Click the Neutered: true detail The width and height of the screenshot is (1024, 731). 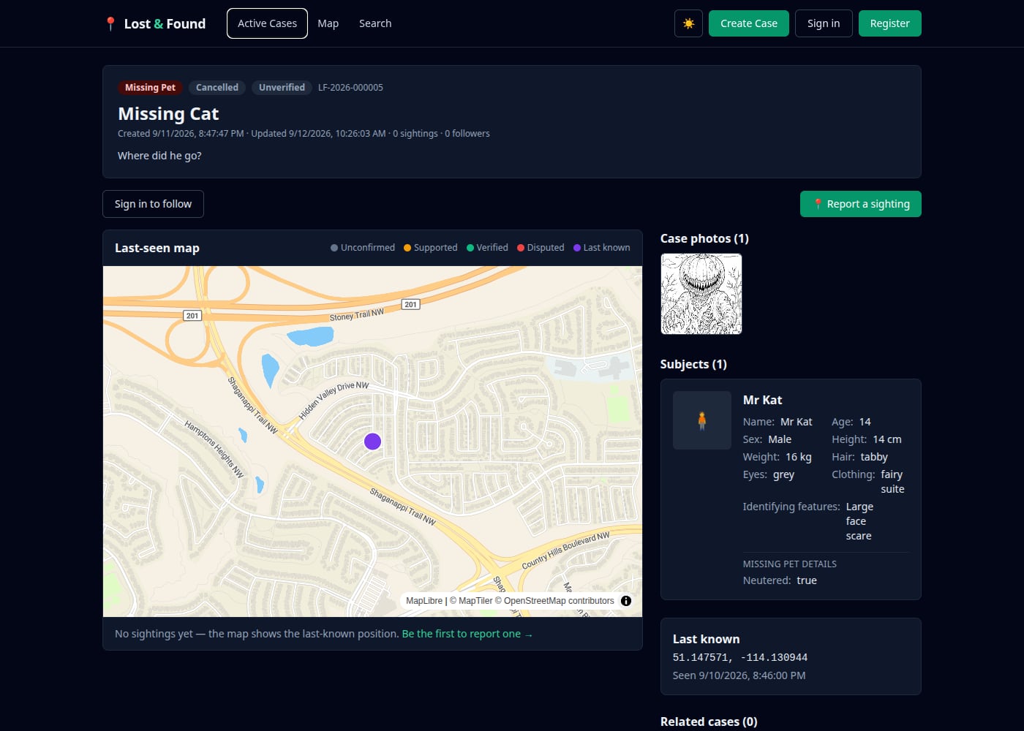(780, 580)
